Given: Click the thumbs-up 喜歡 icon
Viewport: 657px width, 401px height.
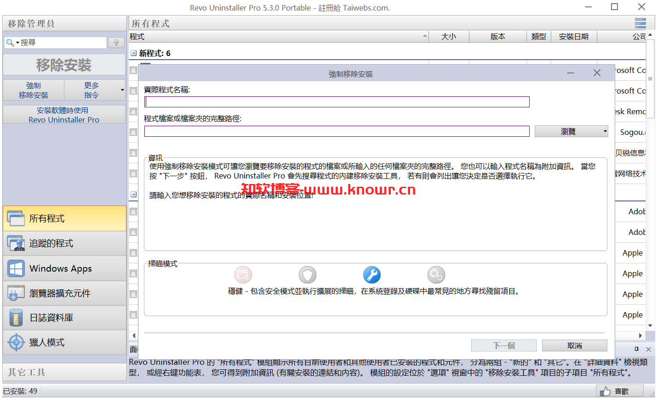Looking at the screenshot, I should point(605,391).
